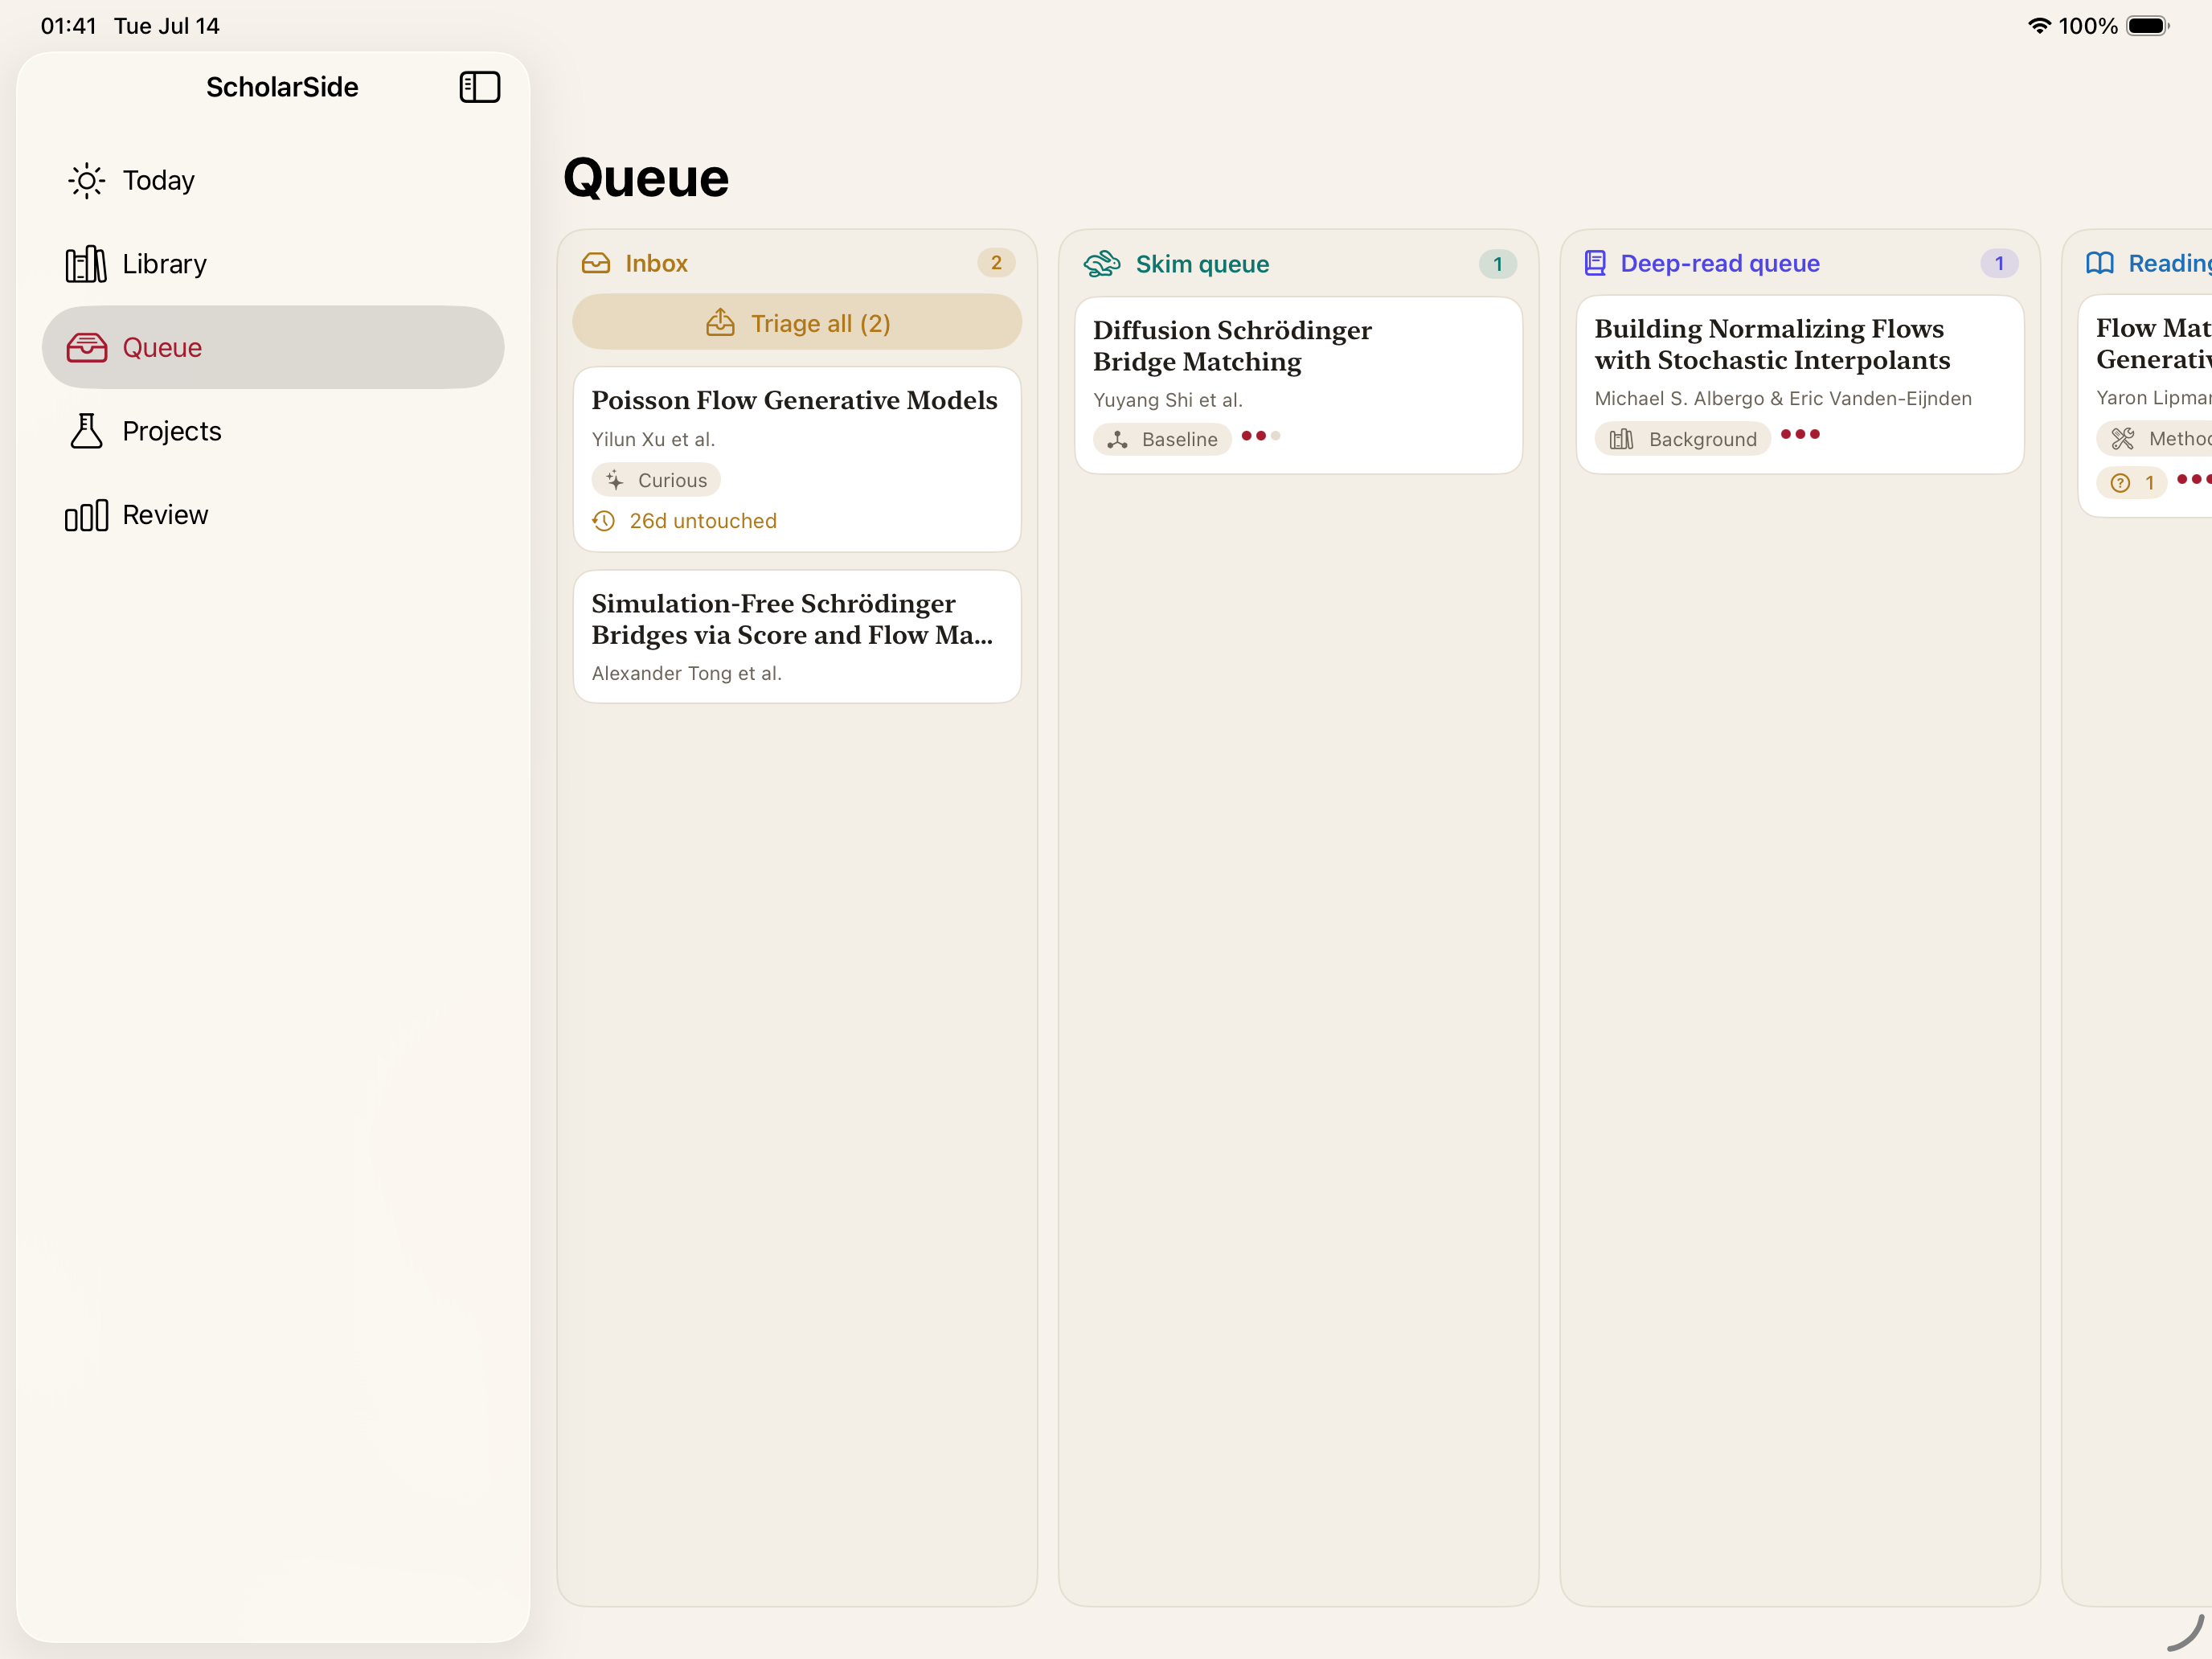Click author Yuyang Shi et al.

coord(1167,400)
